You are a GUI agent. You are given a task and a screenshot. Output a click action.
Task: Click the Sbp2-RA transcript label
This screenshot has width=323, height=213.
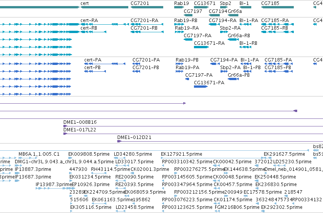230,28
